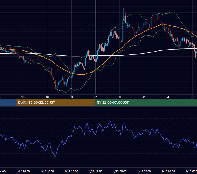
Task: Select the 22 hour label on price chart axis
Action: (96, 97)
